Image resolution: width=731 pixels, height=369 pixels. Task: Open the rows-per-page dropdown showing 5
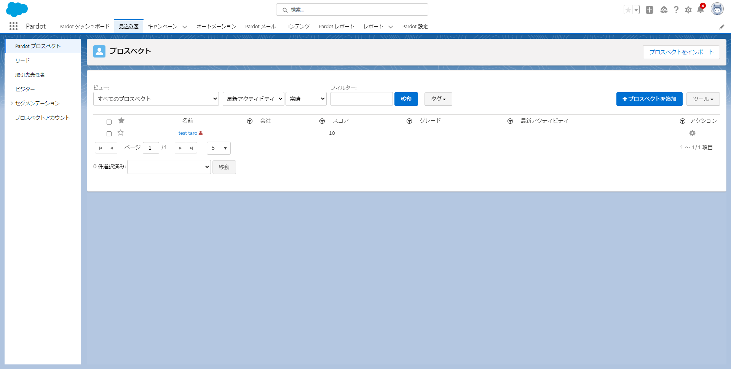[219, 148]
